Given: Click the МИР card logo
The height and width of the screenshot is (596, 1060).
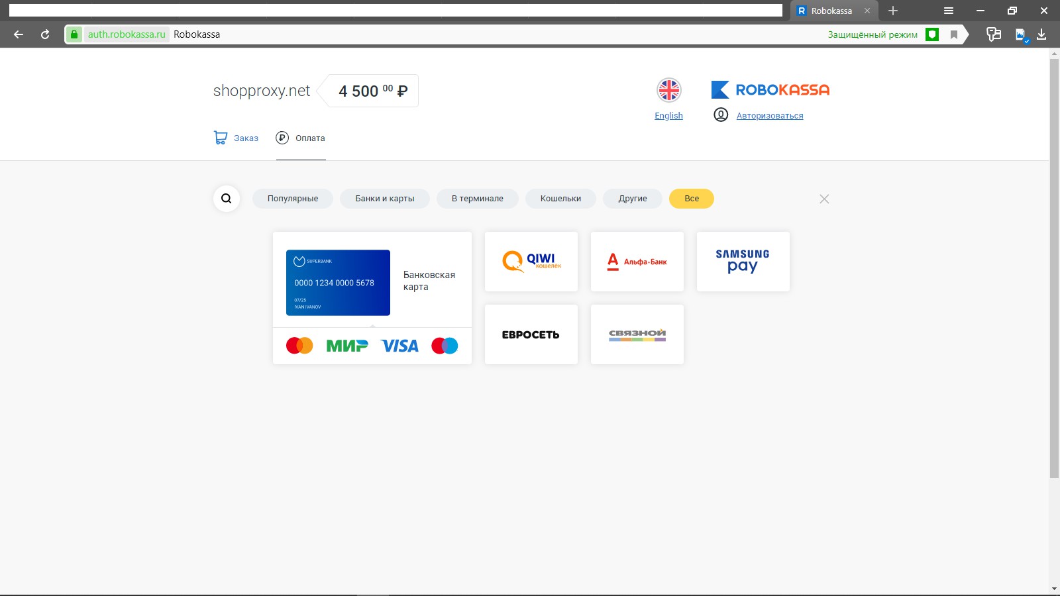Looking at the screenshot, I should (347, 346).
